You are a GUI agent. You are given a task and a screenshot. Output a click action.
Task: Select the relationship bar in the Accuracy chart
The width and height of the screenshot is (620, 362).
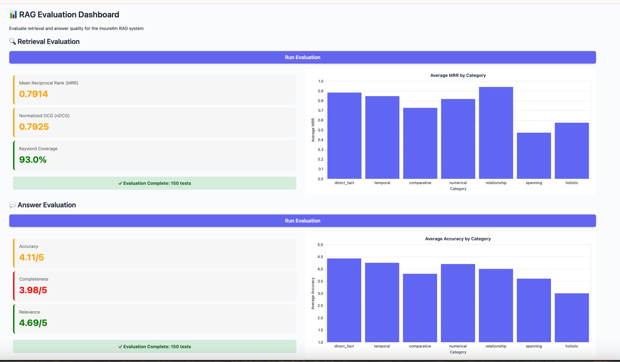pyautogui.click(x=496, y=305)
